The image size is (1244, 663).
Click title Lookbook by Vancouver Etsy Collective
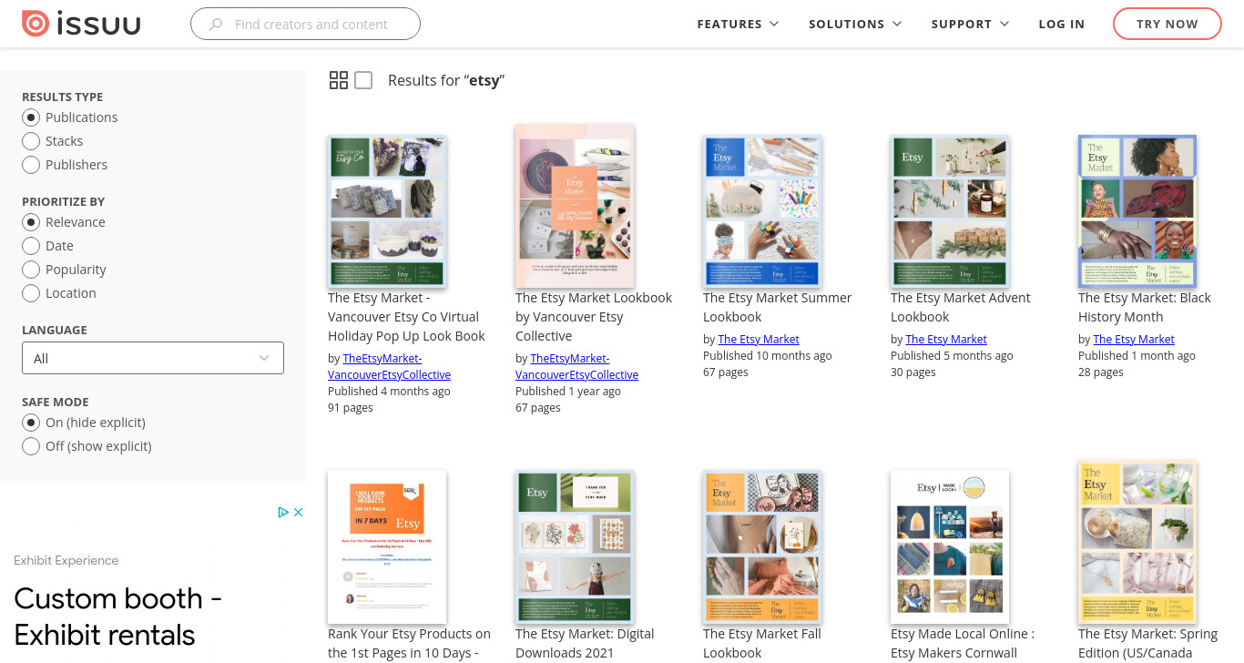pos(594,317)
